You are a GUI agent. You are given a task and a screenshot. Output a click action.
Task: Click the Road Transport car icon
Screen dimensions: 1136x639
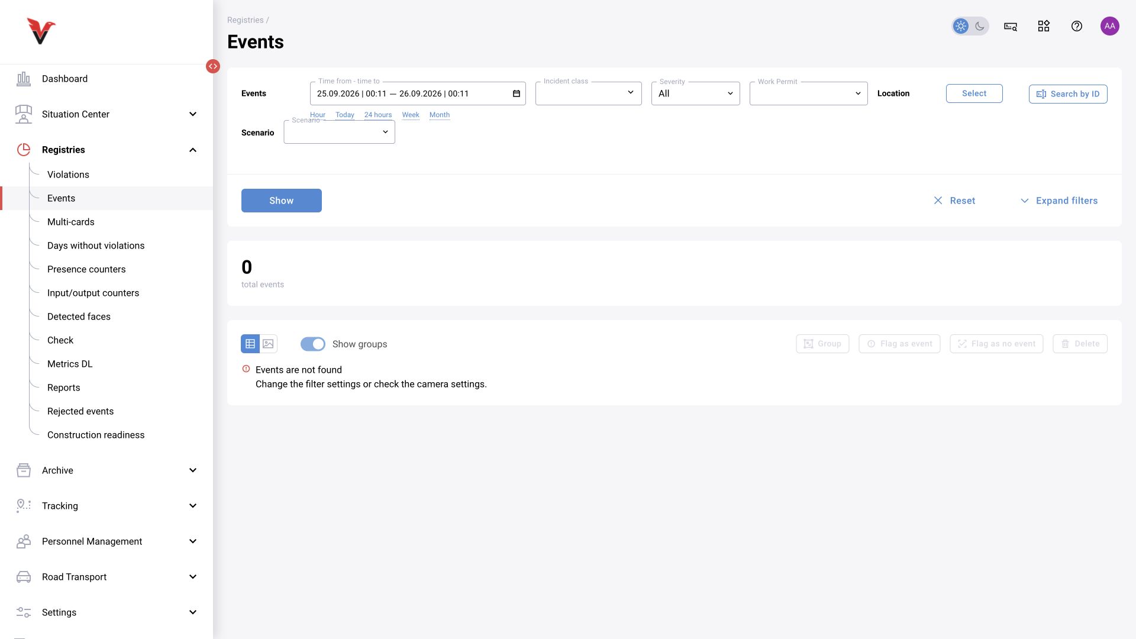(24, 577)
